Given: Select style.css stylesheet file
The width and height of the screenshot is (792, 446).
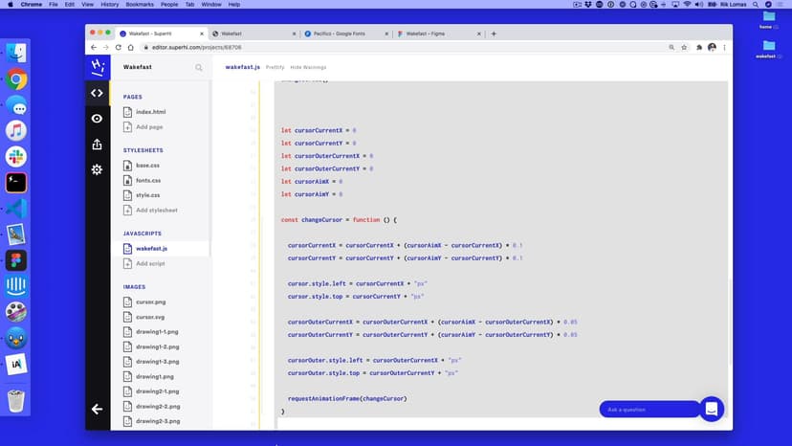Looking at the screenshot, I should pyautogui.click(x=147, y=195).
